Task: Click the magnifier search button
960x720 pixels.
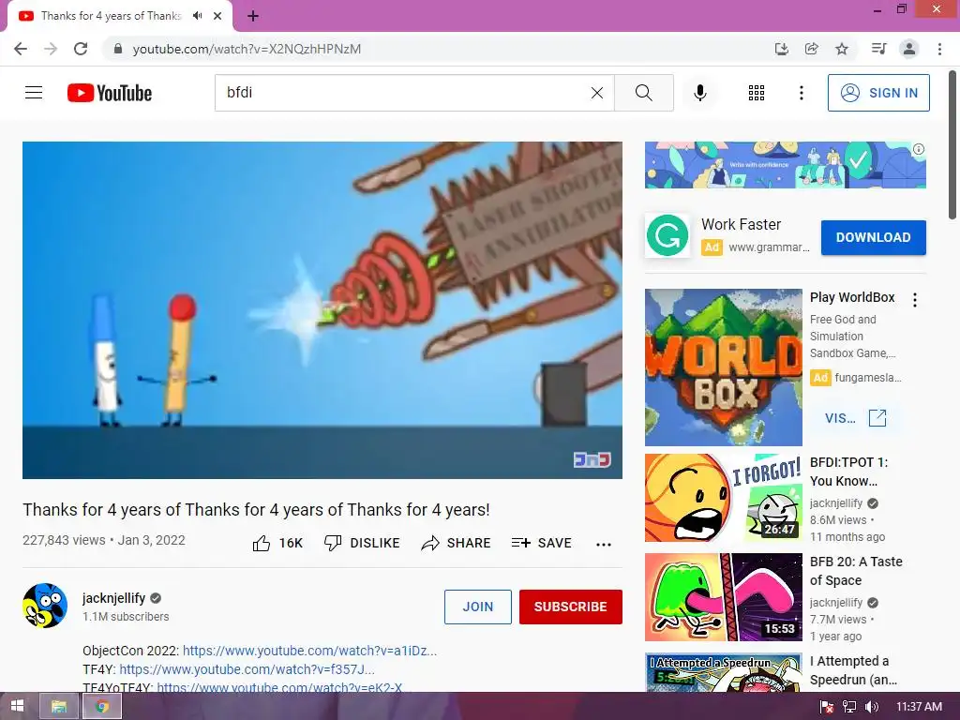Action: [x=643, y=93]
